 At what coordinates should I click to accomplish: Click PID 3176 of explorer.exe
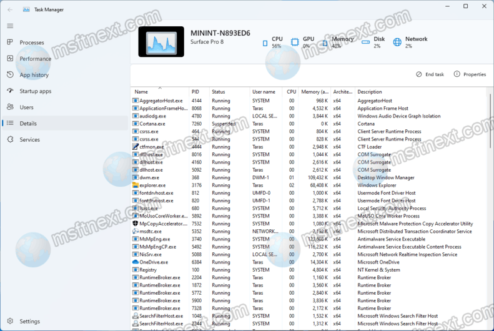pyautogui.click(x=197, y=185)
